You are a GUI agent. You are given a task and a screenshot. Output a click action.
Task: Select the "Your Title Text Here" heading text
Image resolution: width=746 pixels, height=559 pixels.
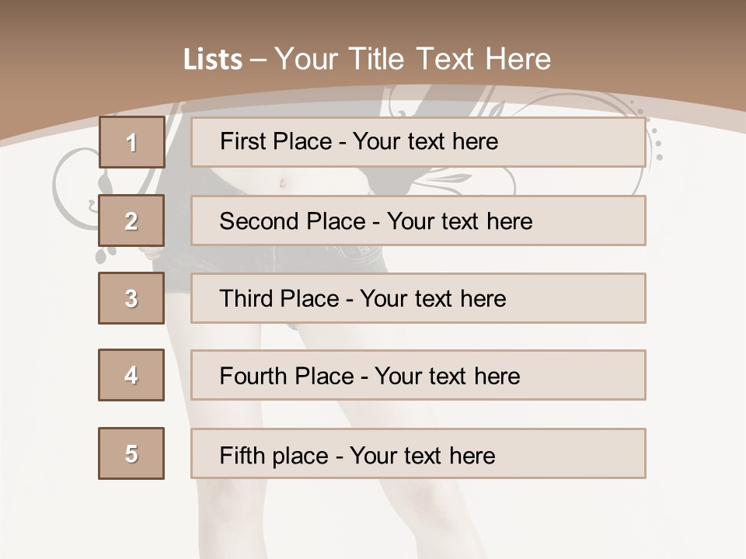click(x=413, y=59)
